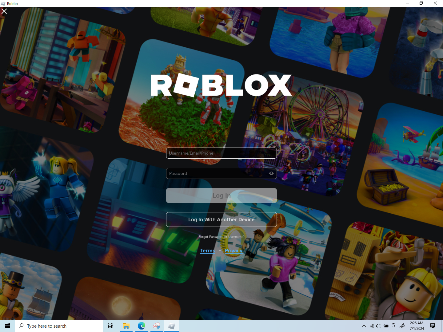
Task: Open the volume speaker tray icon
Action: pos(379,326)
